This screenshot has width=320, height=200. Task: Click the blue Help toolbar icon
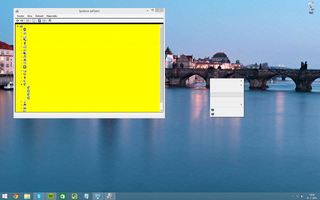coord(39,21)
